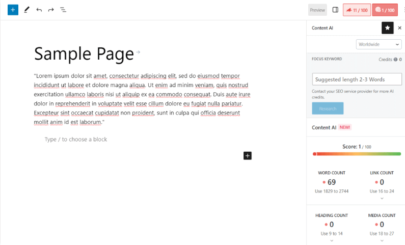Expand the Media Count details chevron

[x=382, y=240]
